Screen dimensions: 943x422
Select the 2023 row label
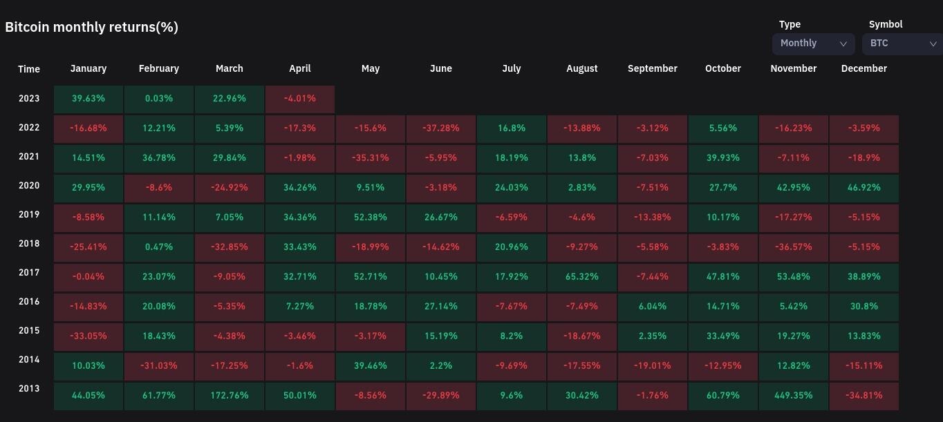(29, 98)
